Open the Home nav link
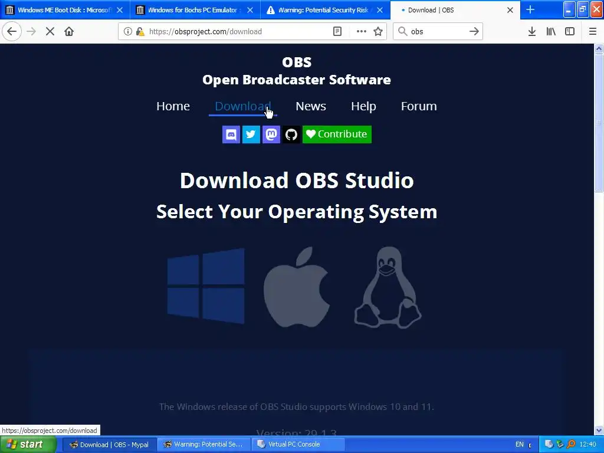The width and height of the screenshot is (604, 453). [x=173, y=106]
